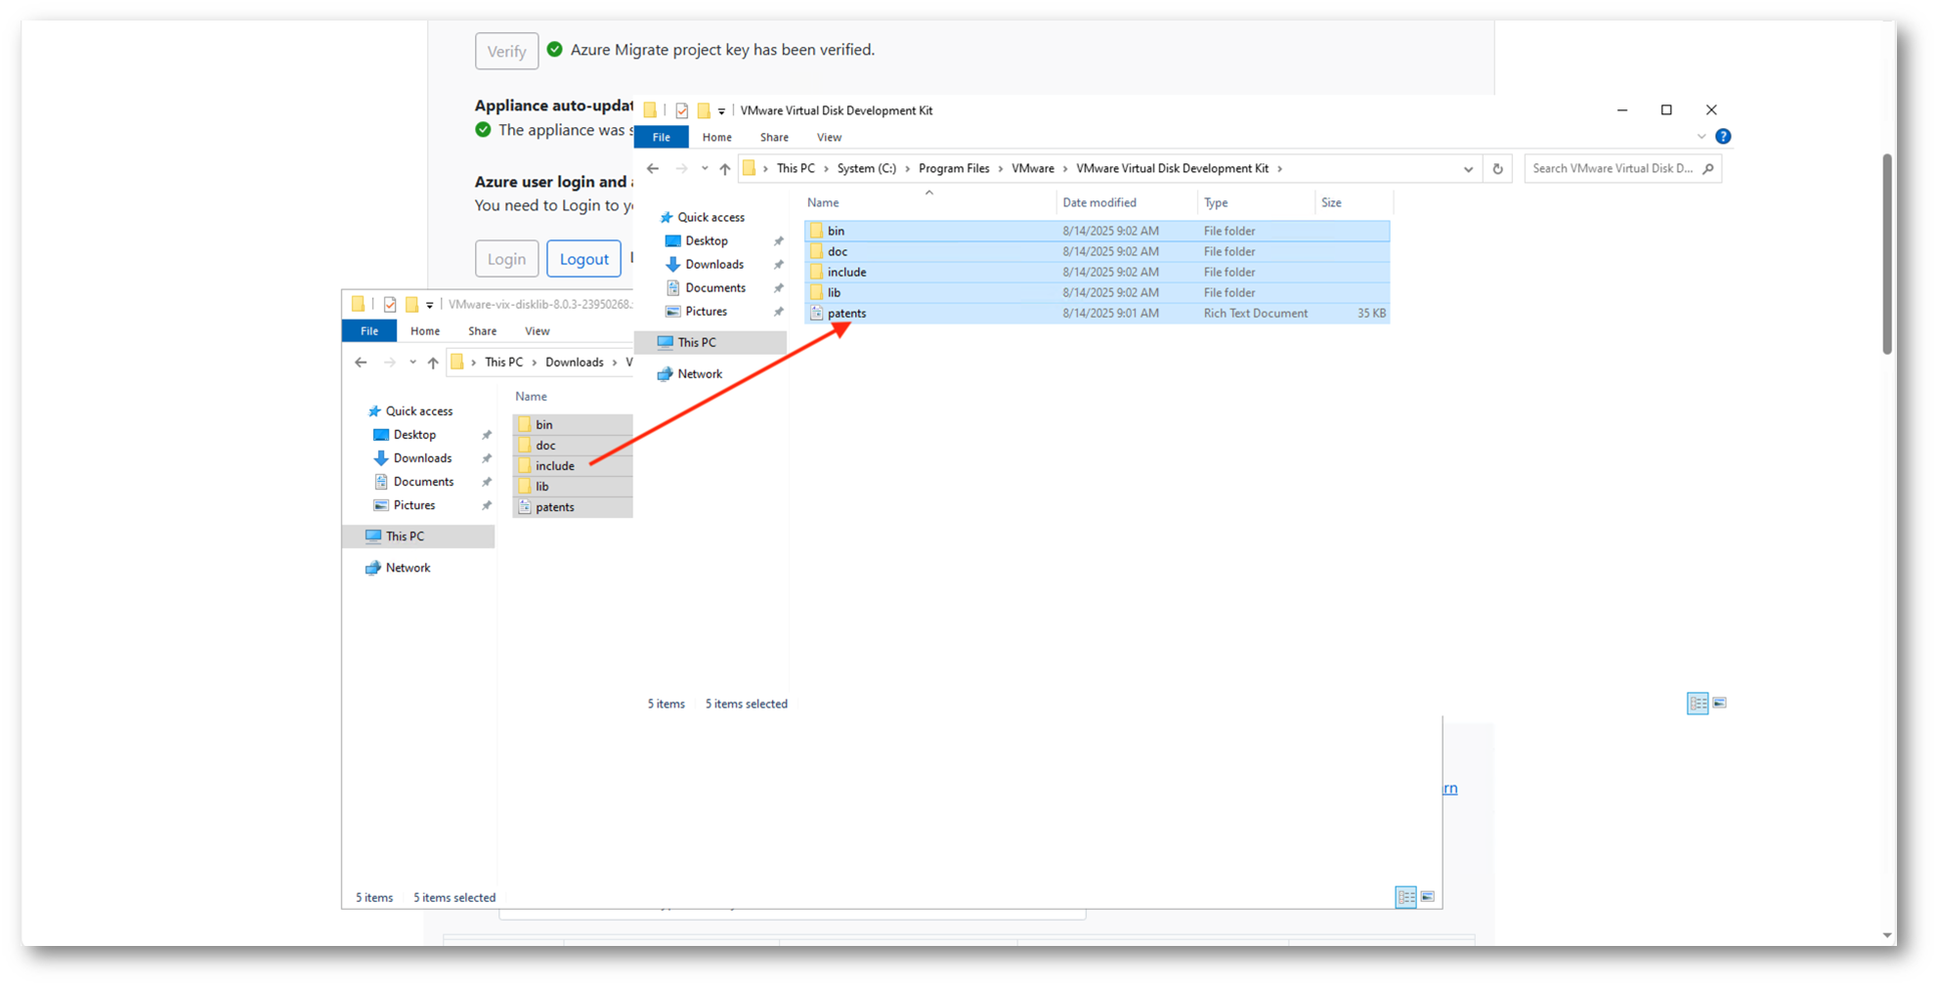Click back arrow in VMware Virtual Disk window

[653, 169]
